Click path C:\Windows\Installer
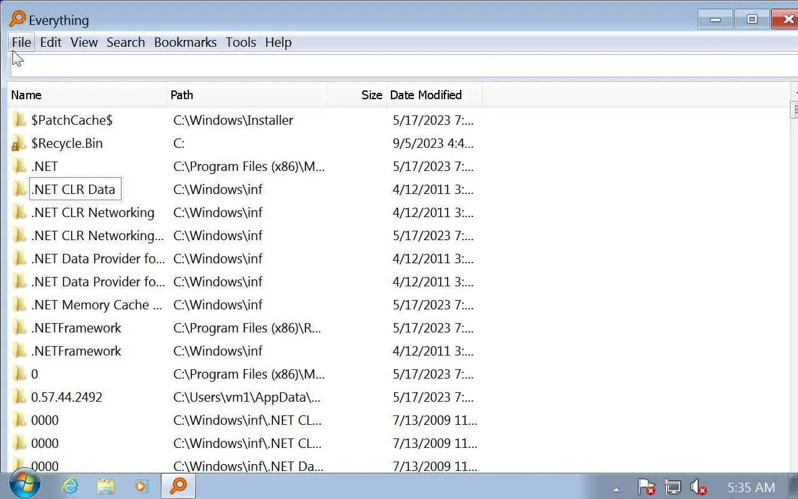This screenshot has height=499, width=798. tap(233, 120)
